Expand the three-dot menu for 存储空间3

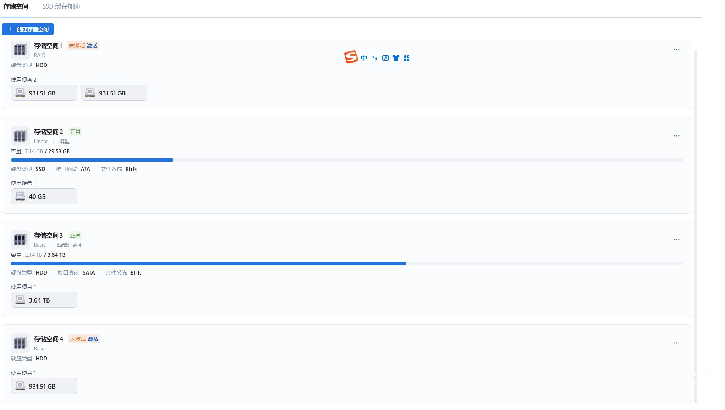click(677, 239)
